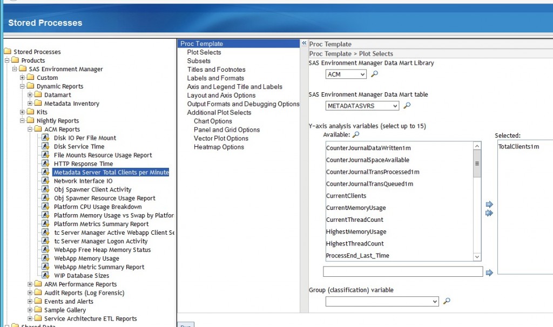Screen dimensions: 553x327
Task: Collapse panel using double chevron icon
Action: click(304, 44)
